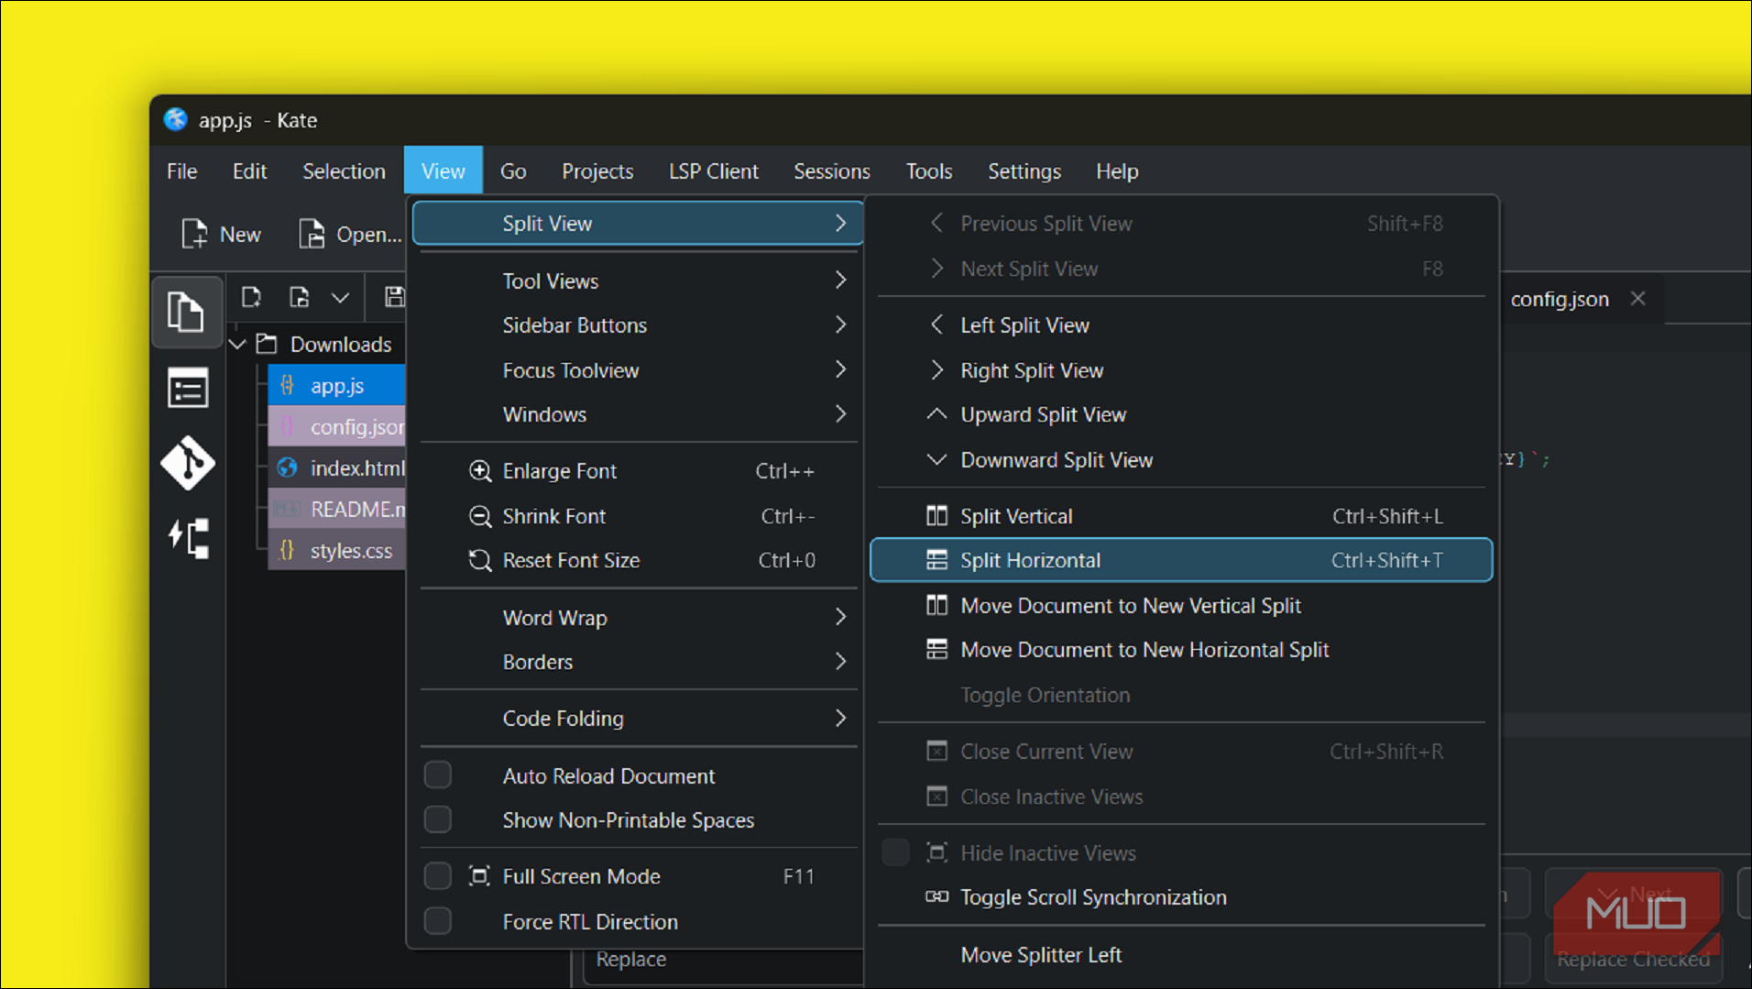
Task: Click the Close Inactive Views icon
Action: (936, 797)
